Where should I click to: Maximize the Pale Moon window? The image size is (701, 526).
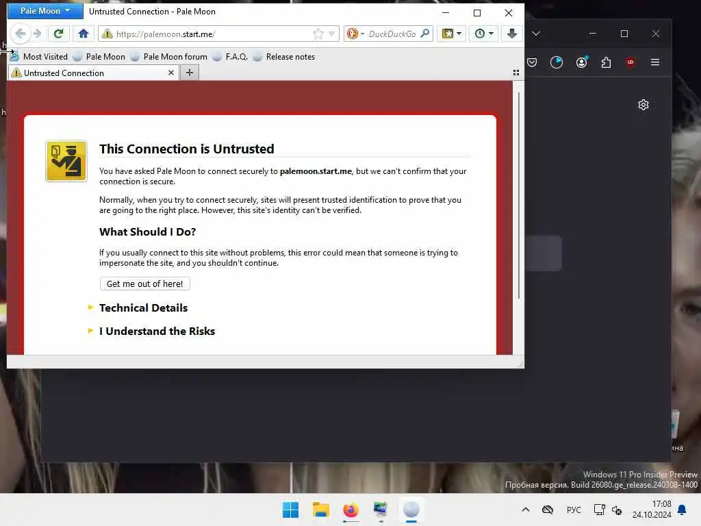tap(477, 13)
